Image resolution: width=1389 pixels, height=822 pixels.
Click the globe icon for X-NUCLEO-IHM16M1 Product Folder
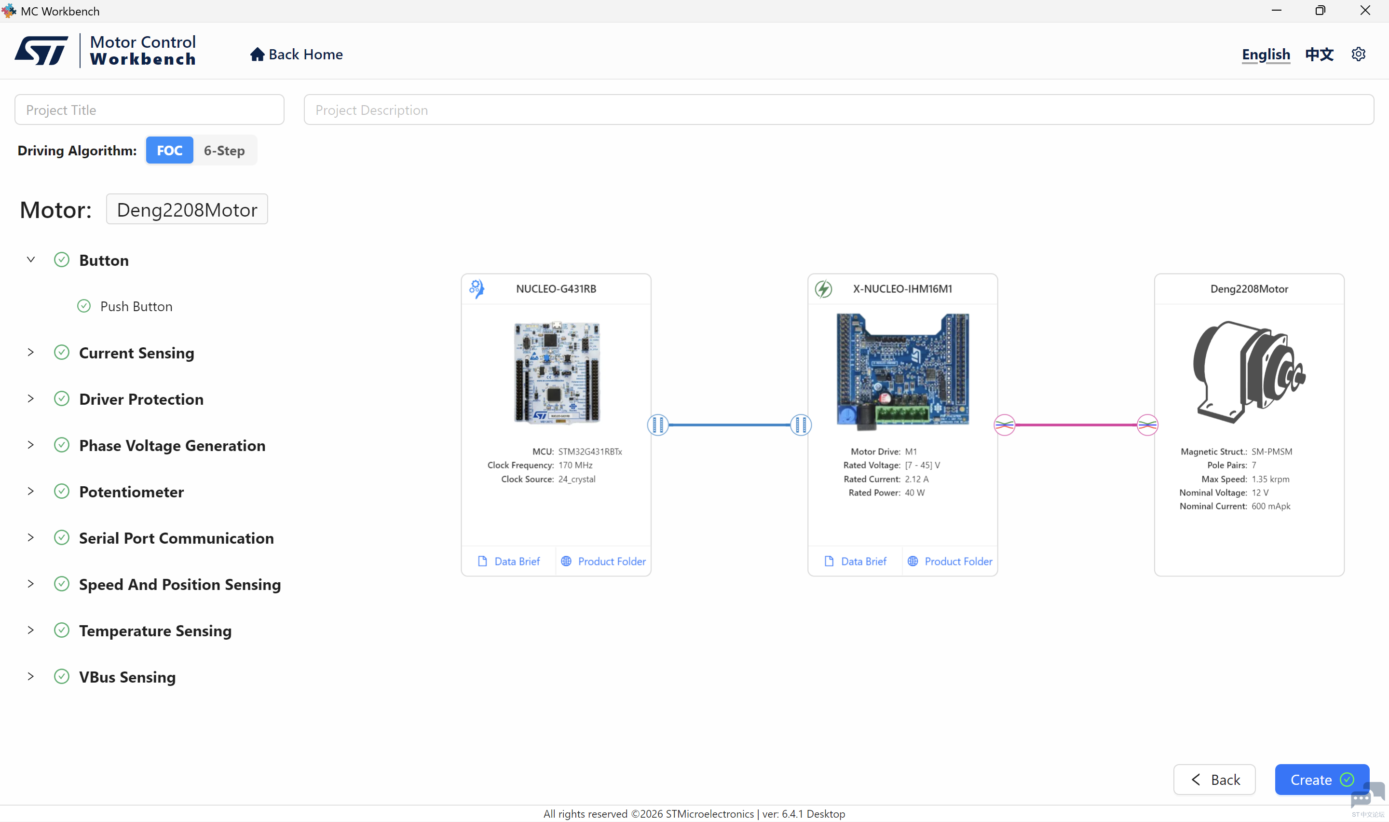912,561
